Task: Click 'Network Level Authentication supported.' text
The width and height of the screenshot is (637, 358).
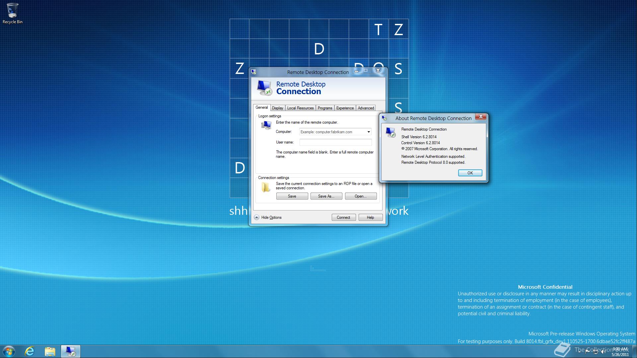Action: point(433,156)
